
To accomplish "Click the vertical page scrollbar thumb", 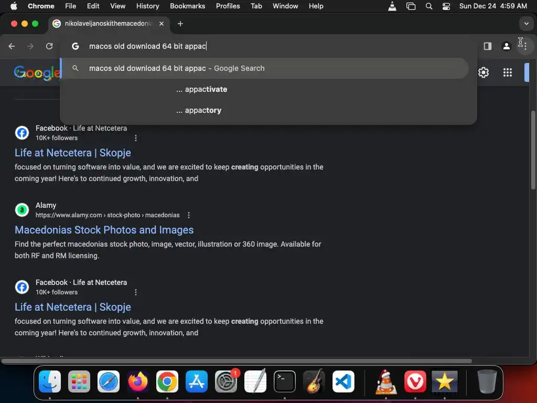I will point(533,150).
